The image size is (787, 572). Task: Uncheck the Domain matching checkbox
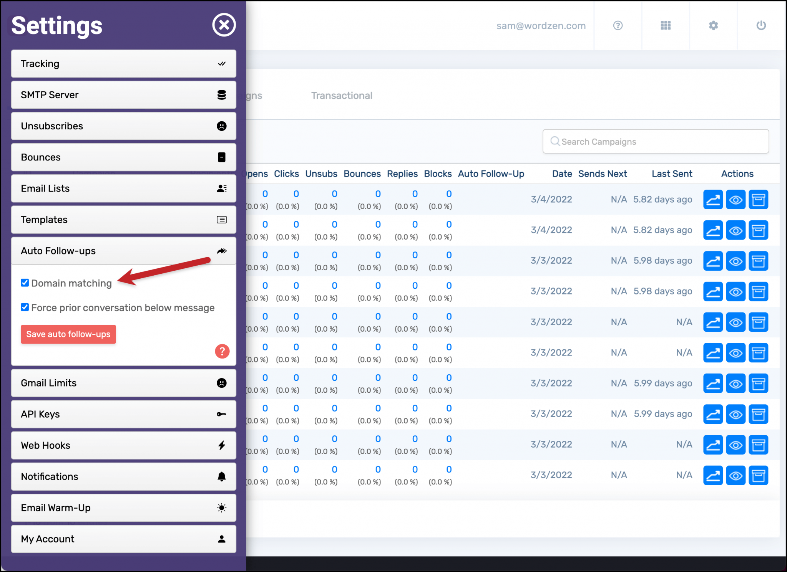point(25,283)
